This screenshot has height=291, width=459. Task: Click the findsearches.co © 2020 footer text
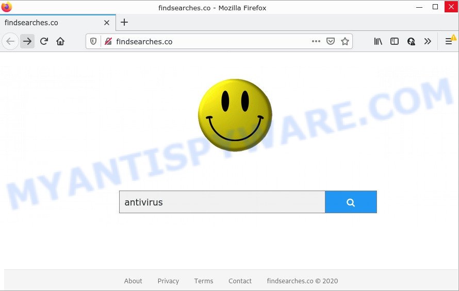coord(302,281)
